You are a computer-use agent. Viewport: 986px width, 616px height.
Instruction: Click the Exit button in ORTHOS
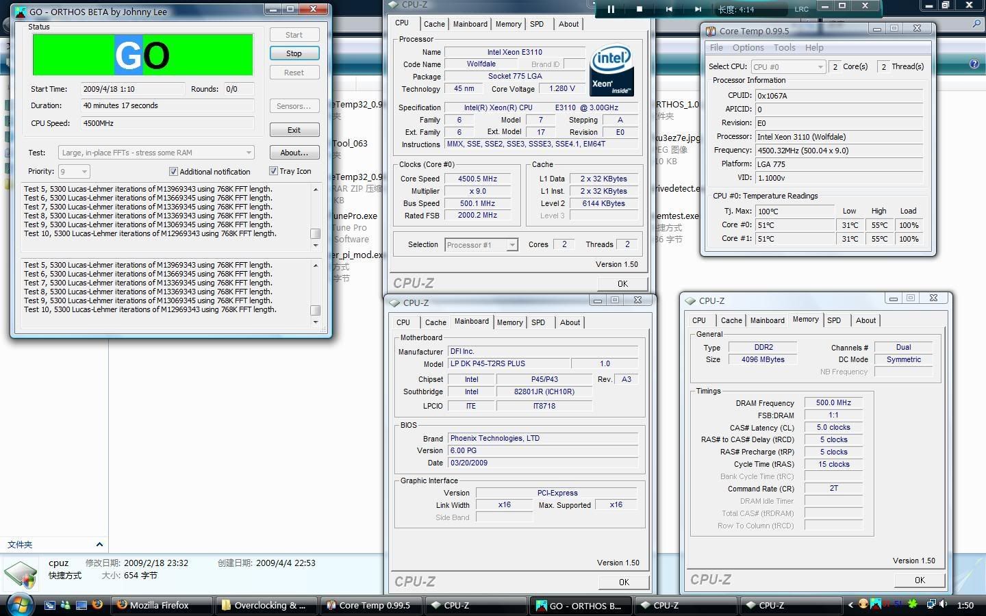pos(294,130)
